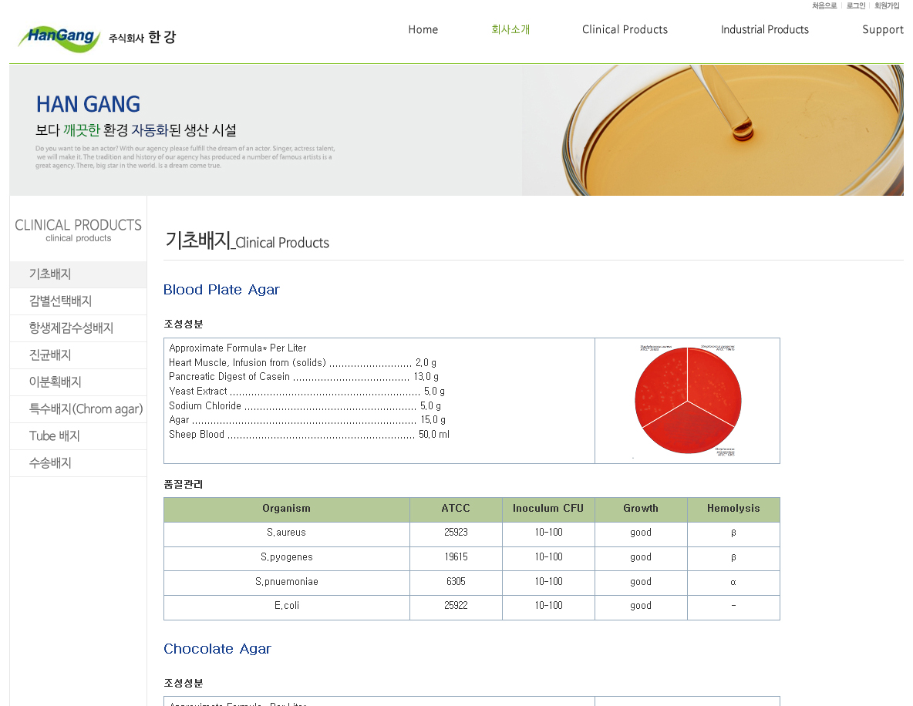Click the Blood Plate Agar heading
The height and width of the screenshot is (706, 913).
221,289
